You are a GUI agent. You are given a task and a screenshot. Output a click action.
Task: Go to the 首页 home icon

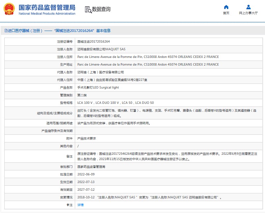pyautogui.click(x=226, y=7)
